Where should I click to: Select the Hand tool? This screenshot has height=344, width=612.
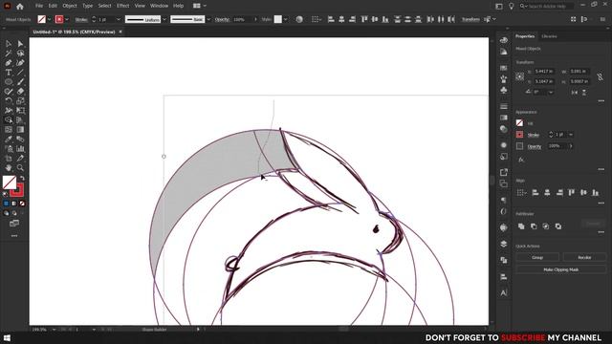(9, 168)
